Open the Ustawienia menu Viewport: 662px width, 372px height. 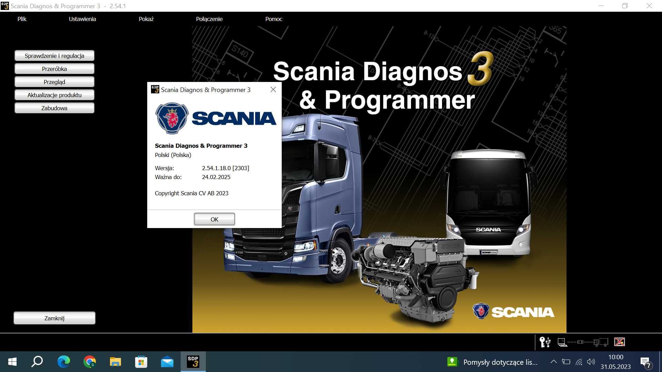pos(82,19)
